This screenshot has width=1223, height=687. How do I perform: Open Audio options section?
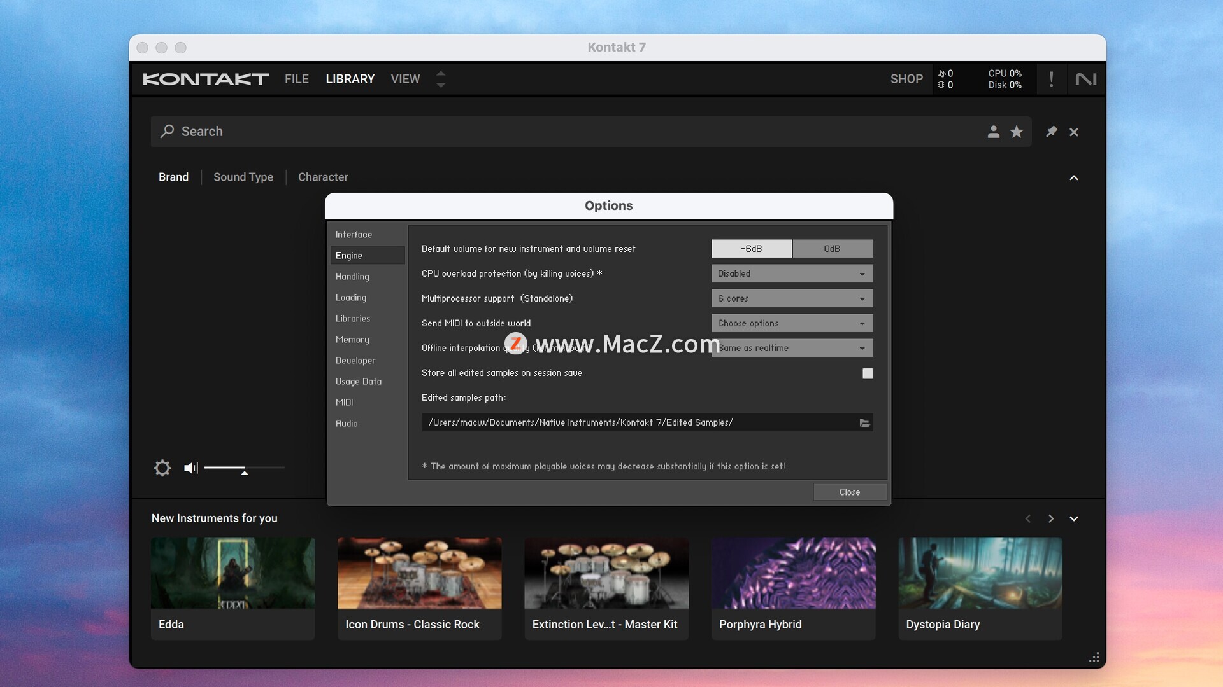click(x=367, y=424)
